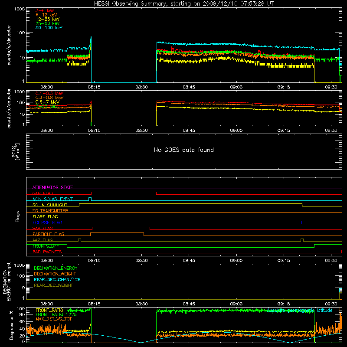Select the BAD_PACKETS flag label
Image resolution: width=347 pixels, height=347 pixels.
point(47,252)
